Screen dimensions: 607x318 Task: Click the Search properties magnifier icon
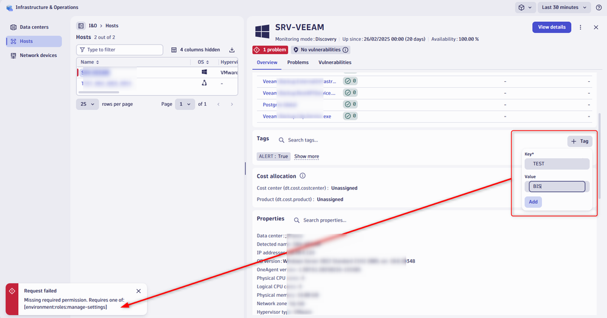click(x=297, y=220)
